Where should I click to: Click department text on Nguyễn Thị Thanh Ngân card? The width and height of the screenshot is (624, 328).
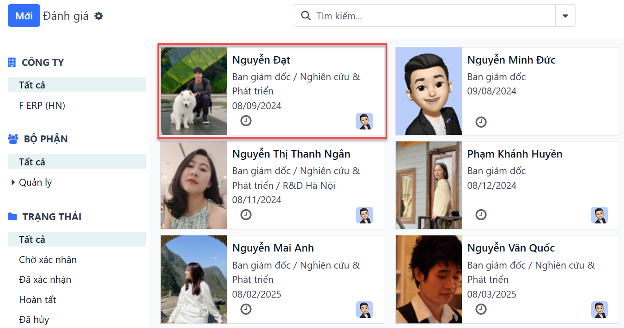click(x=296, y=178)
